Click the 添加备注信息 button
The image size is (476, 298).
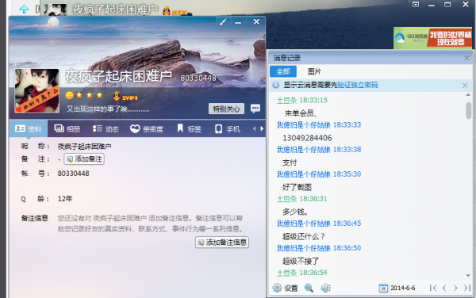tap(222, 243)
